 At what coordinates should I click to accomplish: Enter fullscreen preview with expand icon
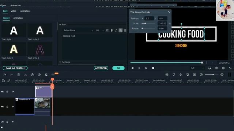point(230,68)
